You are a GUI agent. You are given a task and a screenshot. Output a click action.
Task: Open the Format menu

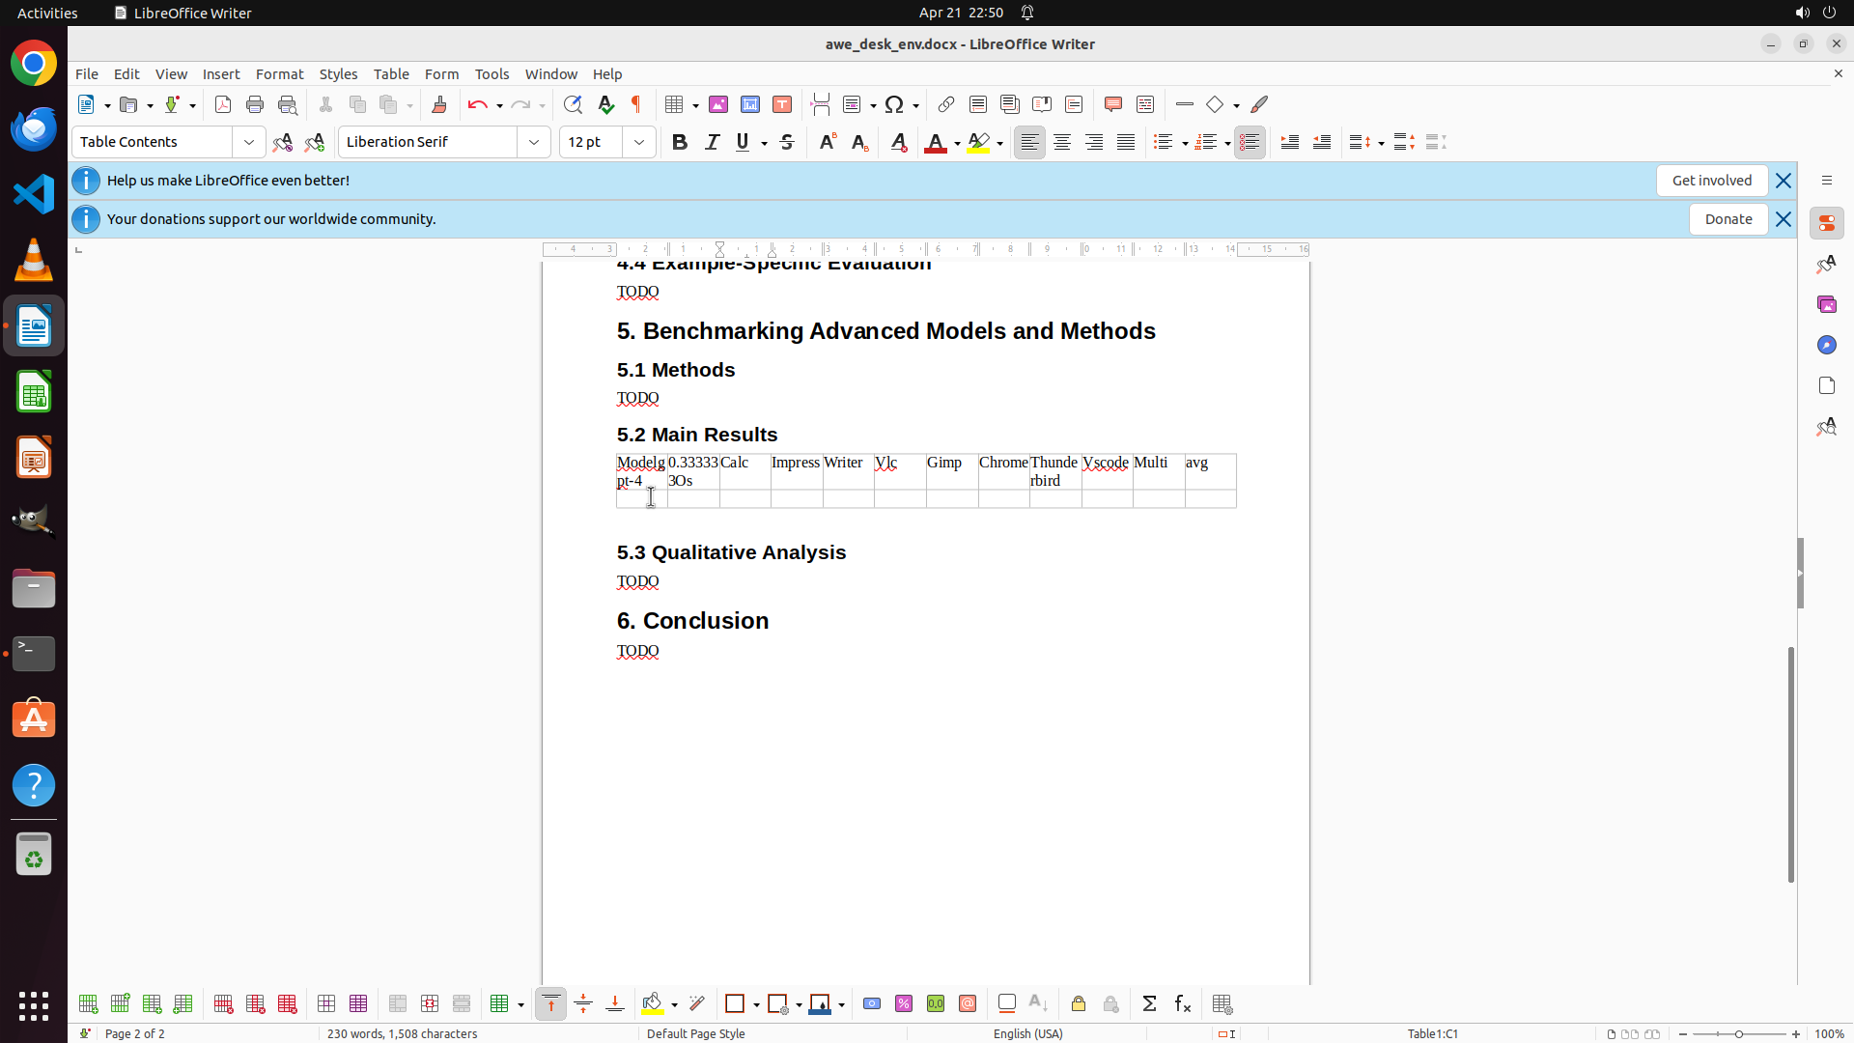tap(279, 74)
